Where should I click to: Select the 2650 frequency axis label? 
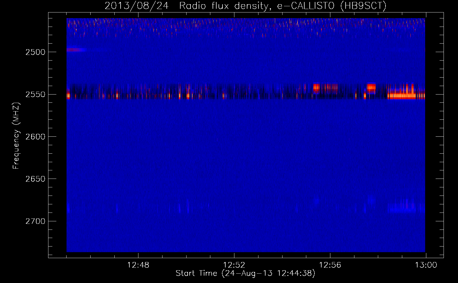coord(35,179)
